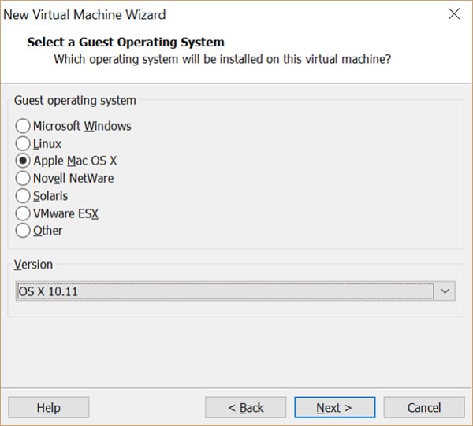Click the empty area below the Other option
Viewport: 473px width, 426px height.
coord(236,243)
